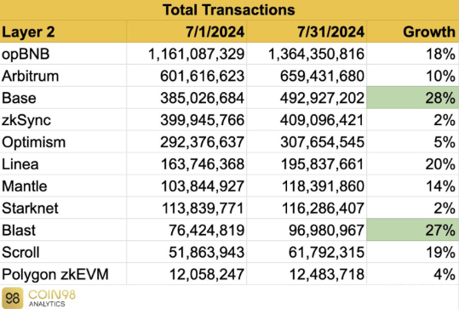Click the Coin98 logo icon

[12, 298]
